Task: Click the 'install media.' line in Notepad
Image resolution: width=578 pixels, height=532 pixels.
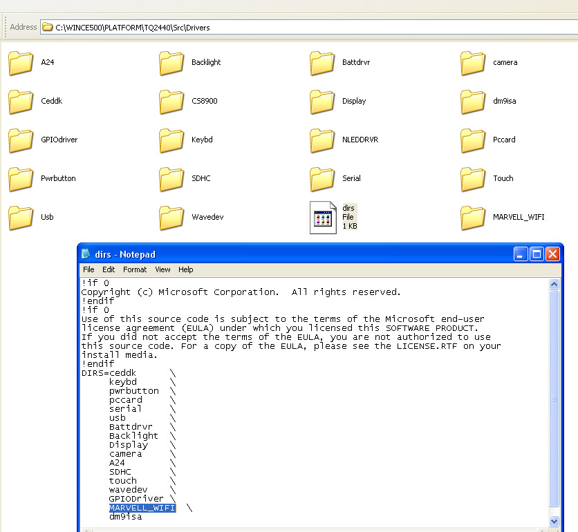Action: [120, 355]
